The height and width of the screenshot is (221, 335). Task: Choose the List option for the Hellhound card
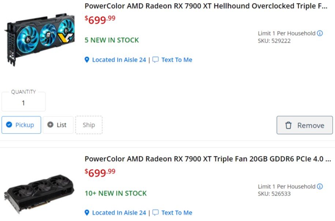tap(58, 125)
